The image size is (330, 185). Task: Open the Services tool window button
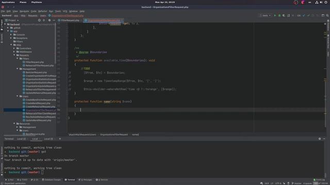point(102,180)
